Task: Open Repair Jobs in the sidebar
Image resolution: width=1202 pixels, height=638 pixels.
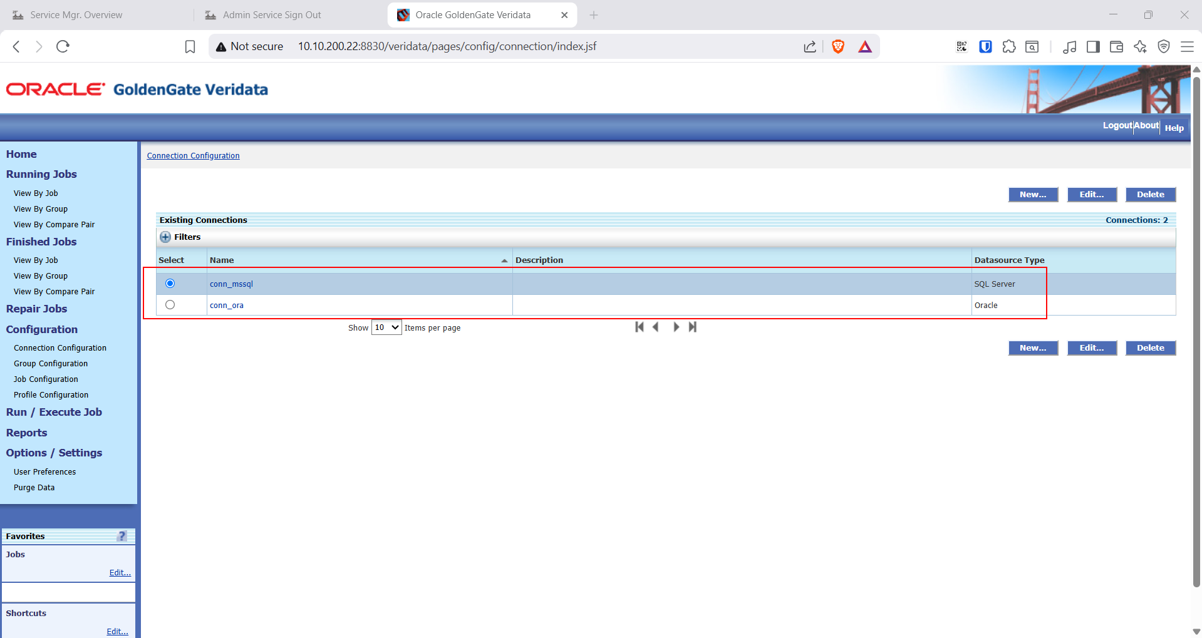Action: pyautogui.click(x=36, y=309)
